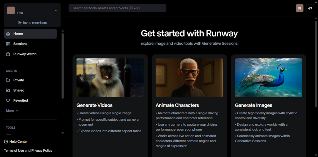Click the Generate Images card title
Image resolution: width=318 pixels, height=157 pixels.
coord(253,105)
